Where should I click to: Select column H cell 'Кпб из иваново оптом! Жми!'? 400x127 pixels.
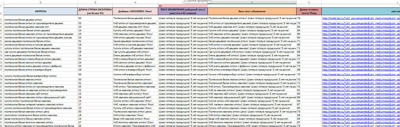135,90
